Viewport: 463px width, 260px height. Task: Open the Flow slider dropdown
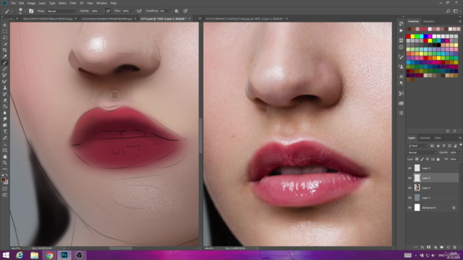(132, 11)
